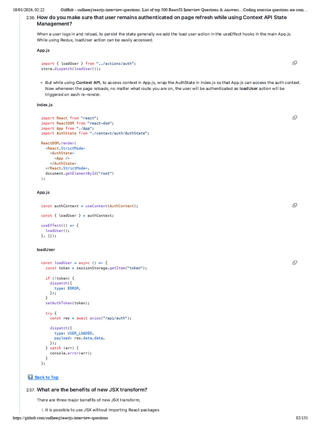Click 'There are three major benefits of new JSX transform,'
Screen dimensions: 321x428
pyautogui.click(x=89, y=400)
